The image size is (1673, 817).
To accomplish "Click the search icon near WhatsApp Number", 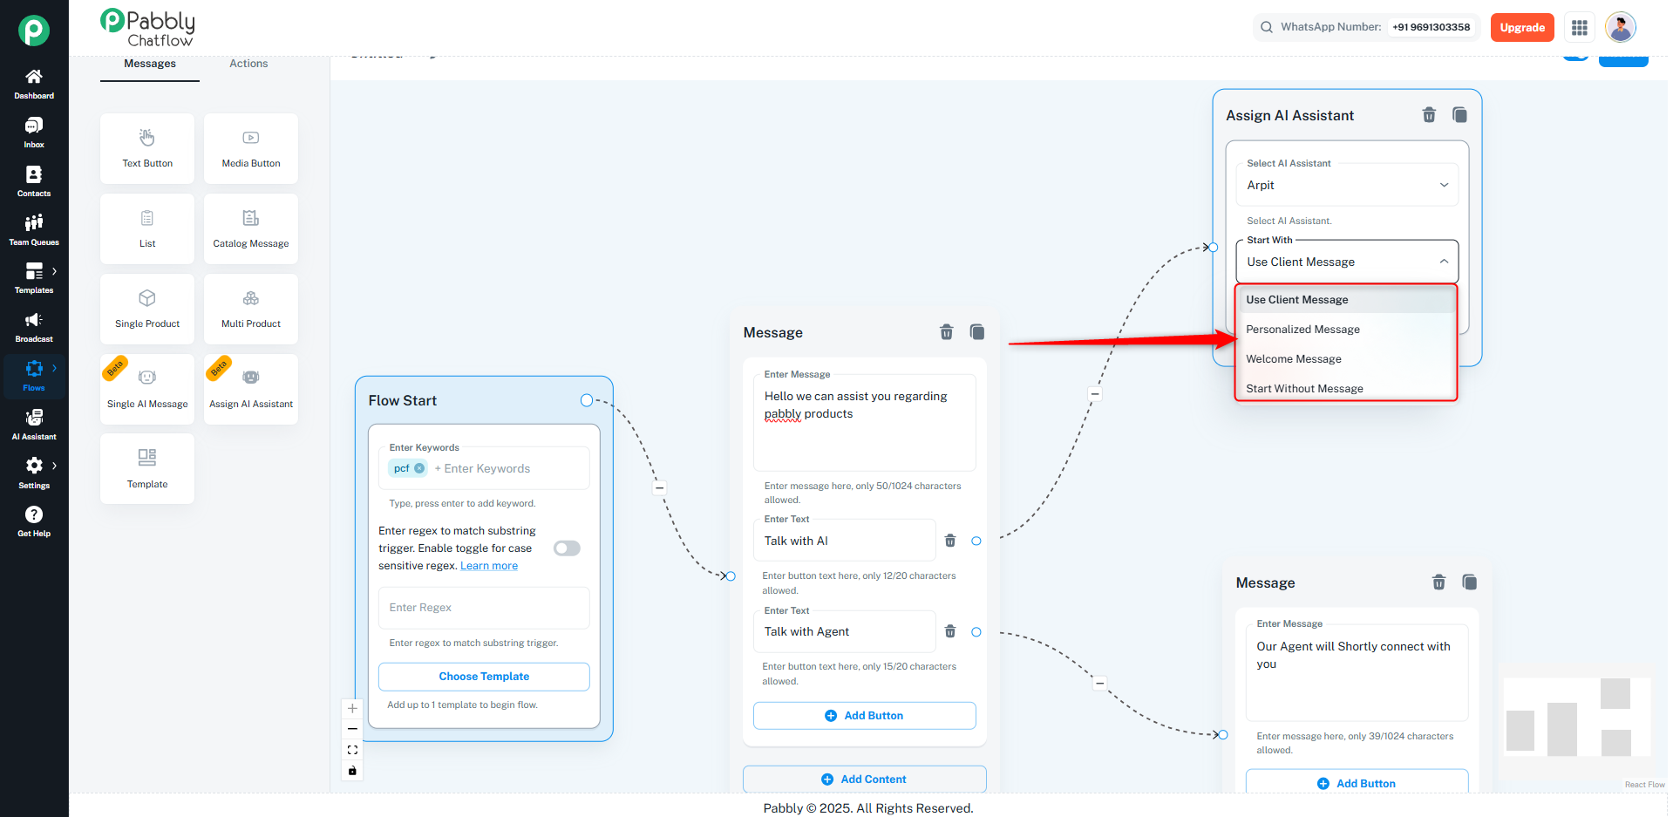I will (x=1267, y=27).
